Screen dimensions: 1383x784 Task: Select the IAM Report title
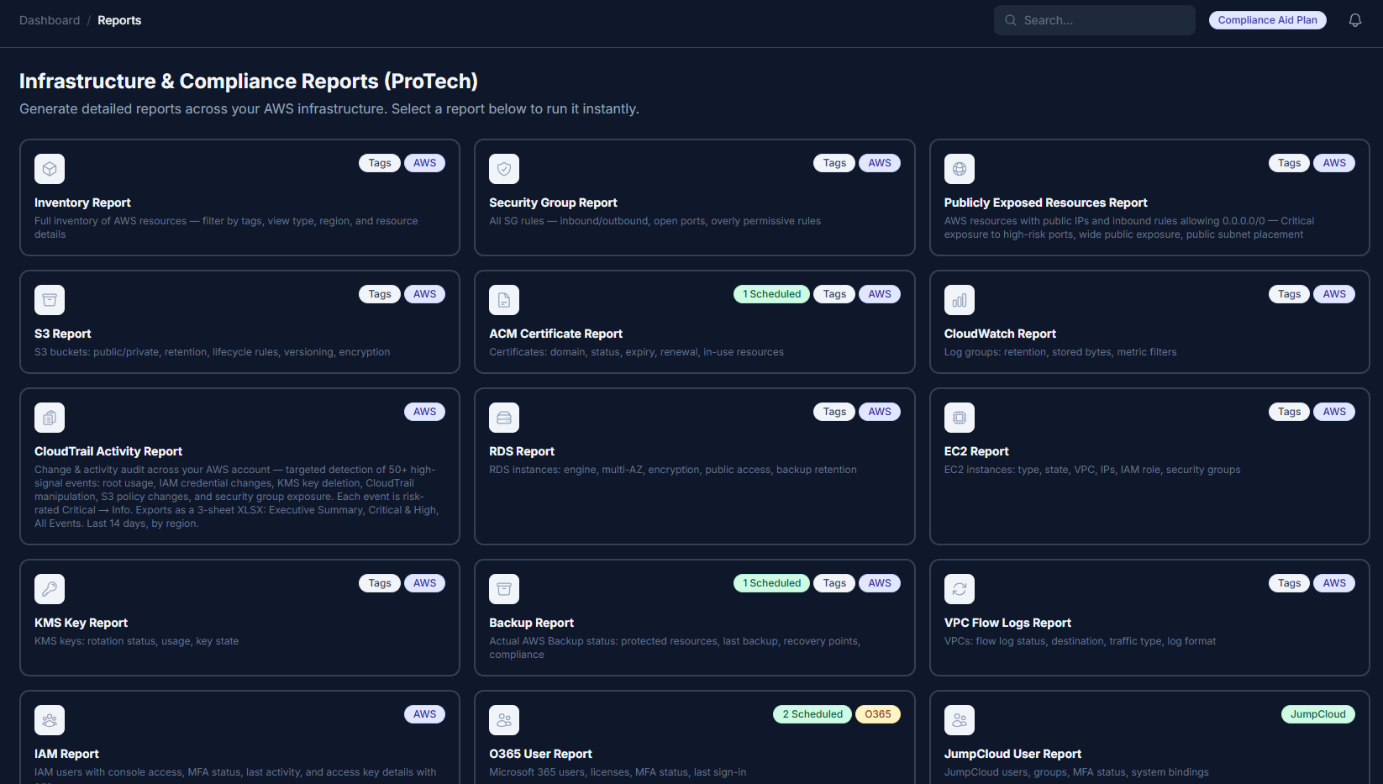pyautogui.click(x=66, y=754)
